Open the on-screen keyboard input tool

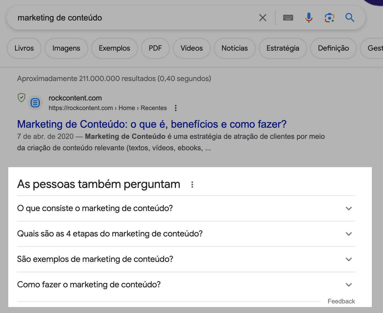tap(288, 18)
